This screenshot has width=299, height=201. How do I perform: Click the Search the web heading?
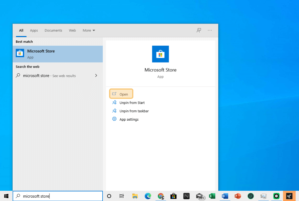[28, 67]
